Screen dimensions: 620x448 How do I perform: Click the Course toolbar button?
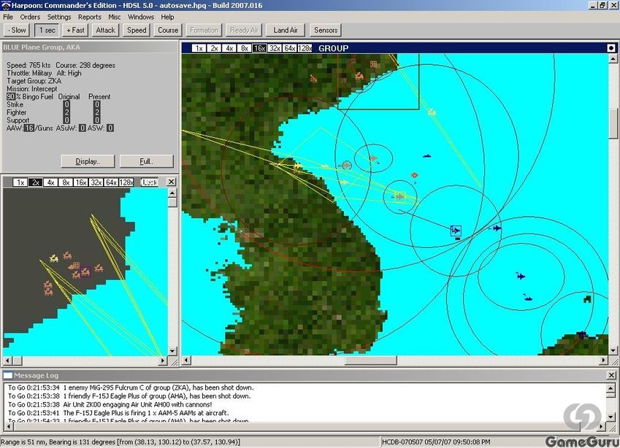pyautogui.click(x=168, y=30)
